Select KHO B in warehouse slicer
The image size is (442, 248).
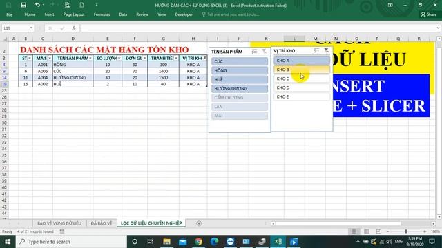click(302, 70)
